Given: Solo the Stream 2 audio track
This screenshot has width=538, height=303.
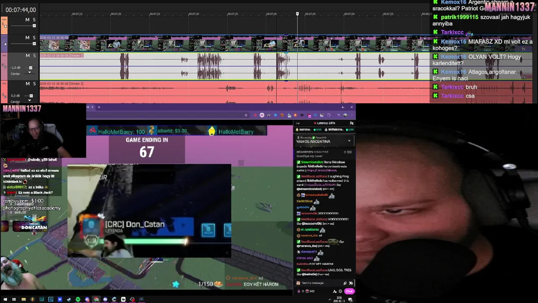Looking at the screenshot, I should tap(34, 84).
